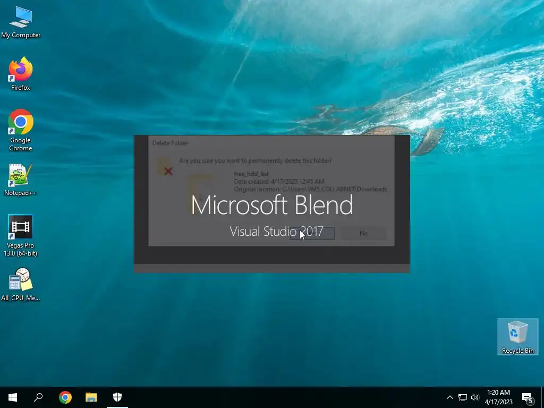Open the Action Center notifications icon

coord(527,398)
